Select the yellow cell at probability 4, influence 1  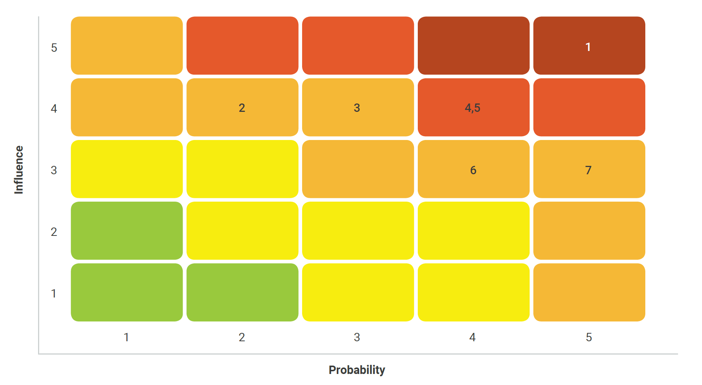point(473,292)
